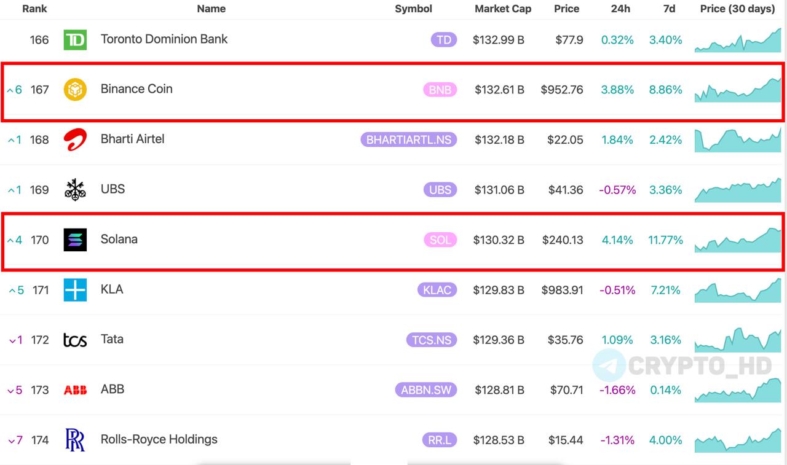Open the Solana name link

click(119, 240)
